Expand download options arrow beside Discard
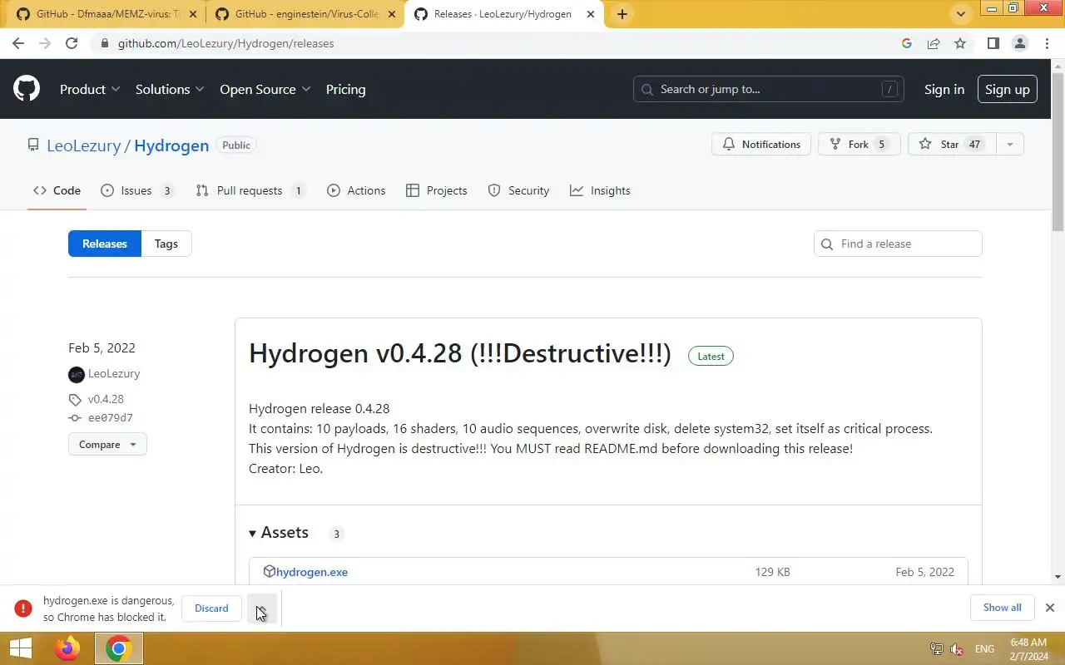Image resolution: width=1065 pixels, height=665 pixels. pos(261,608)
